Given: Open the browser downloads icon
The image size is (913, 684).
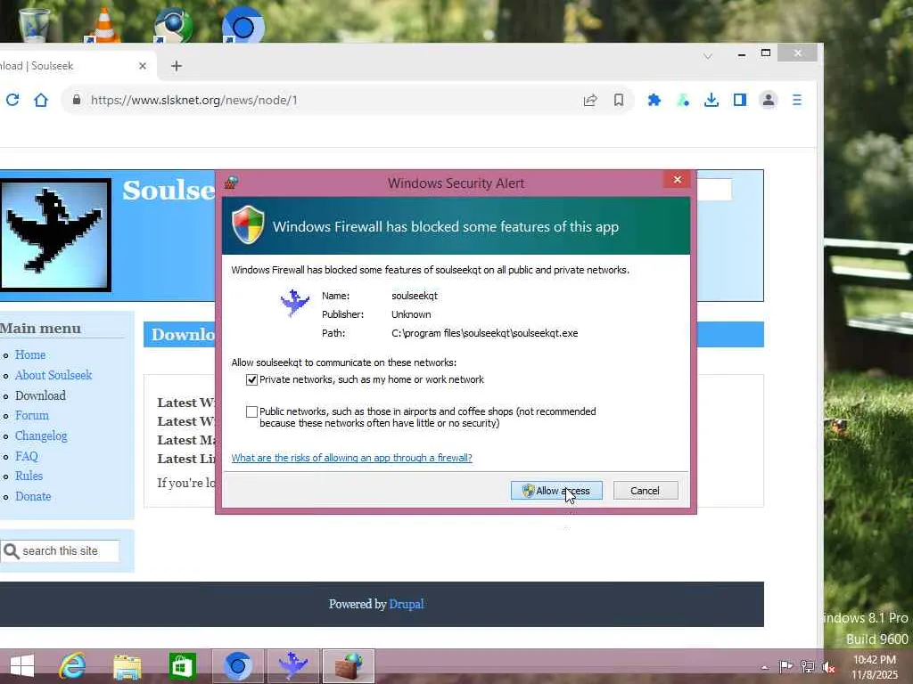Looking at the screenshot, I should 711,100.
